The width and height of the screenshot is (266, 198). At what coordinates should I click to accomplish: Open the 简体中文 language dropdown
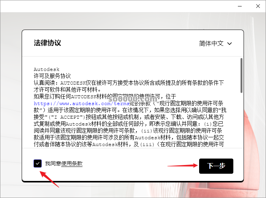coord(215,44)
